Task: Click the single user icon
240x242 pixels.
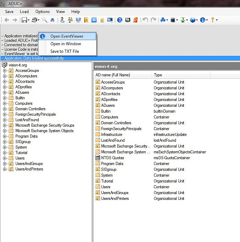Action: 62,20
